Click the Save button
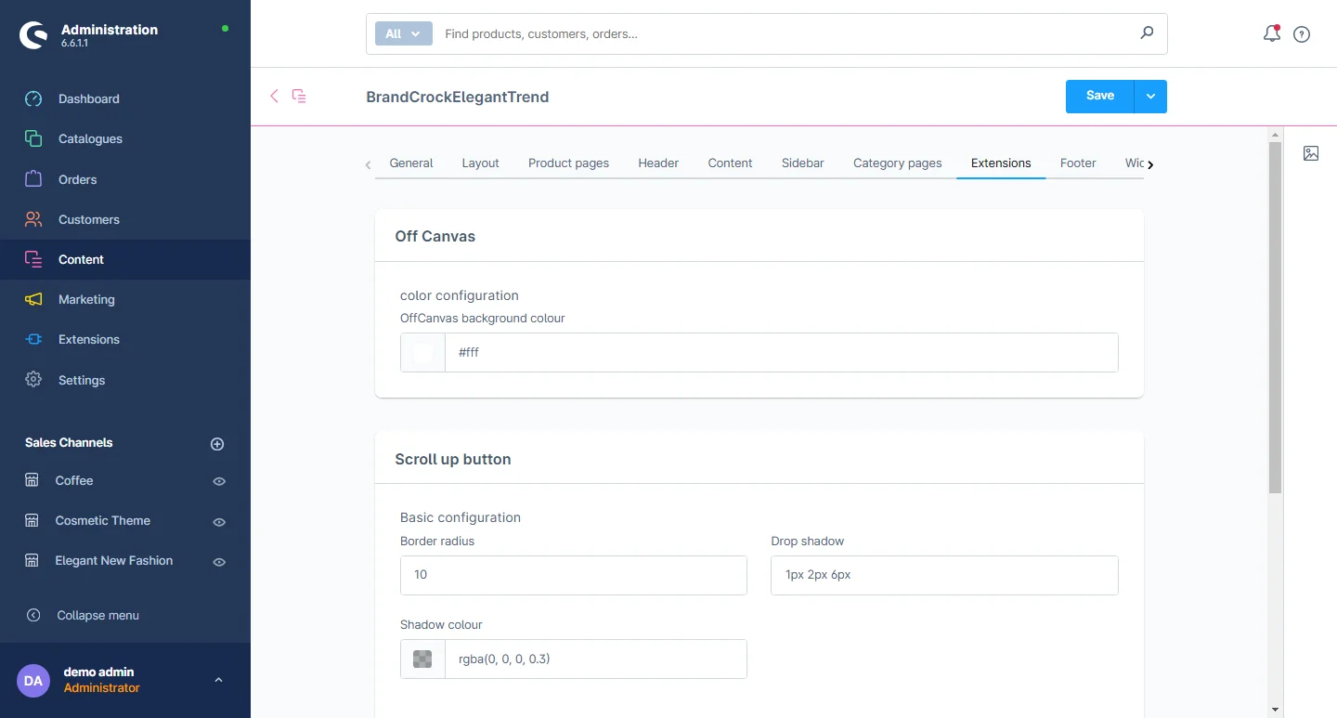Viewport: 1337px width, 718px height. click(1099, 97)
